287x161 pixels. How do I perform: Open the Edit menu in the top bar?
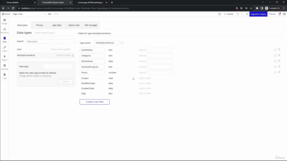pos(50,14)
